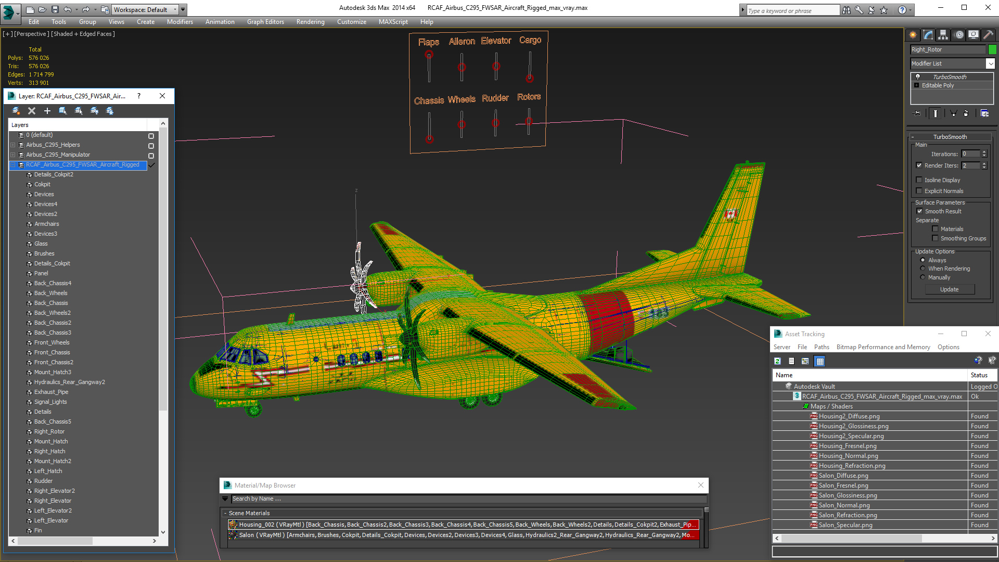Click the Favorites star icon
999x562 pixels.
point(884,10)
